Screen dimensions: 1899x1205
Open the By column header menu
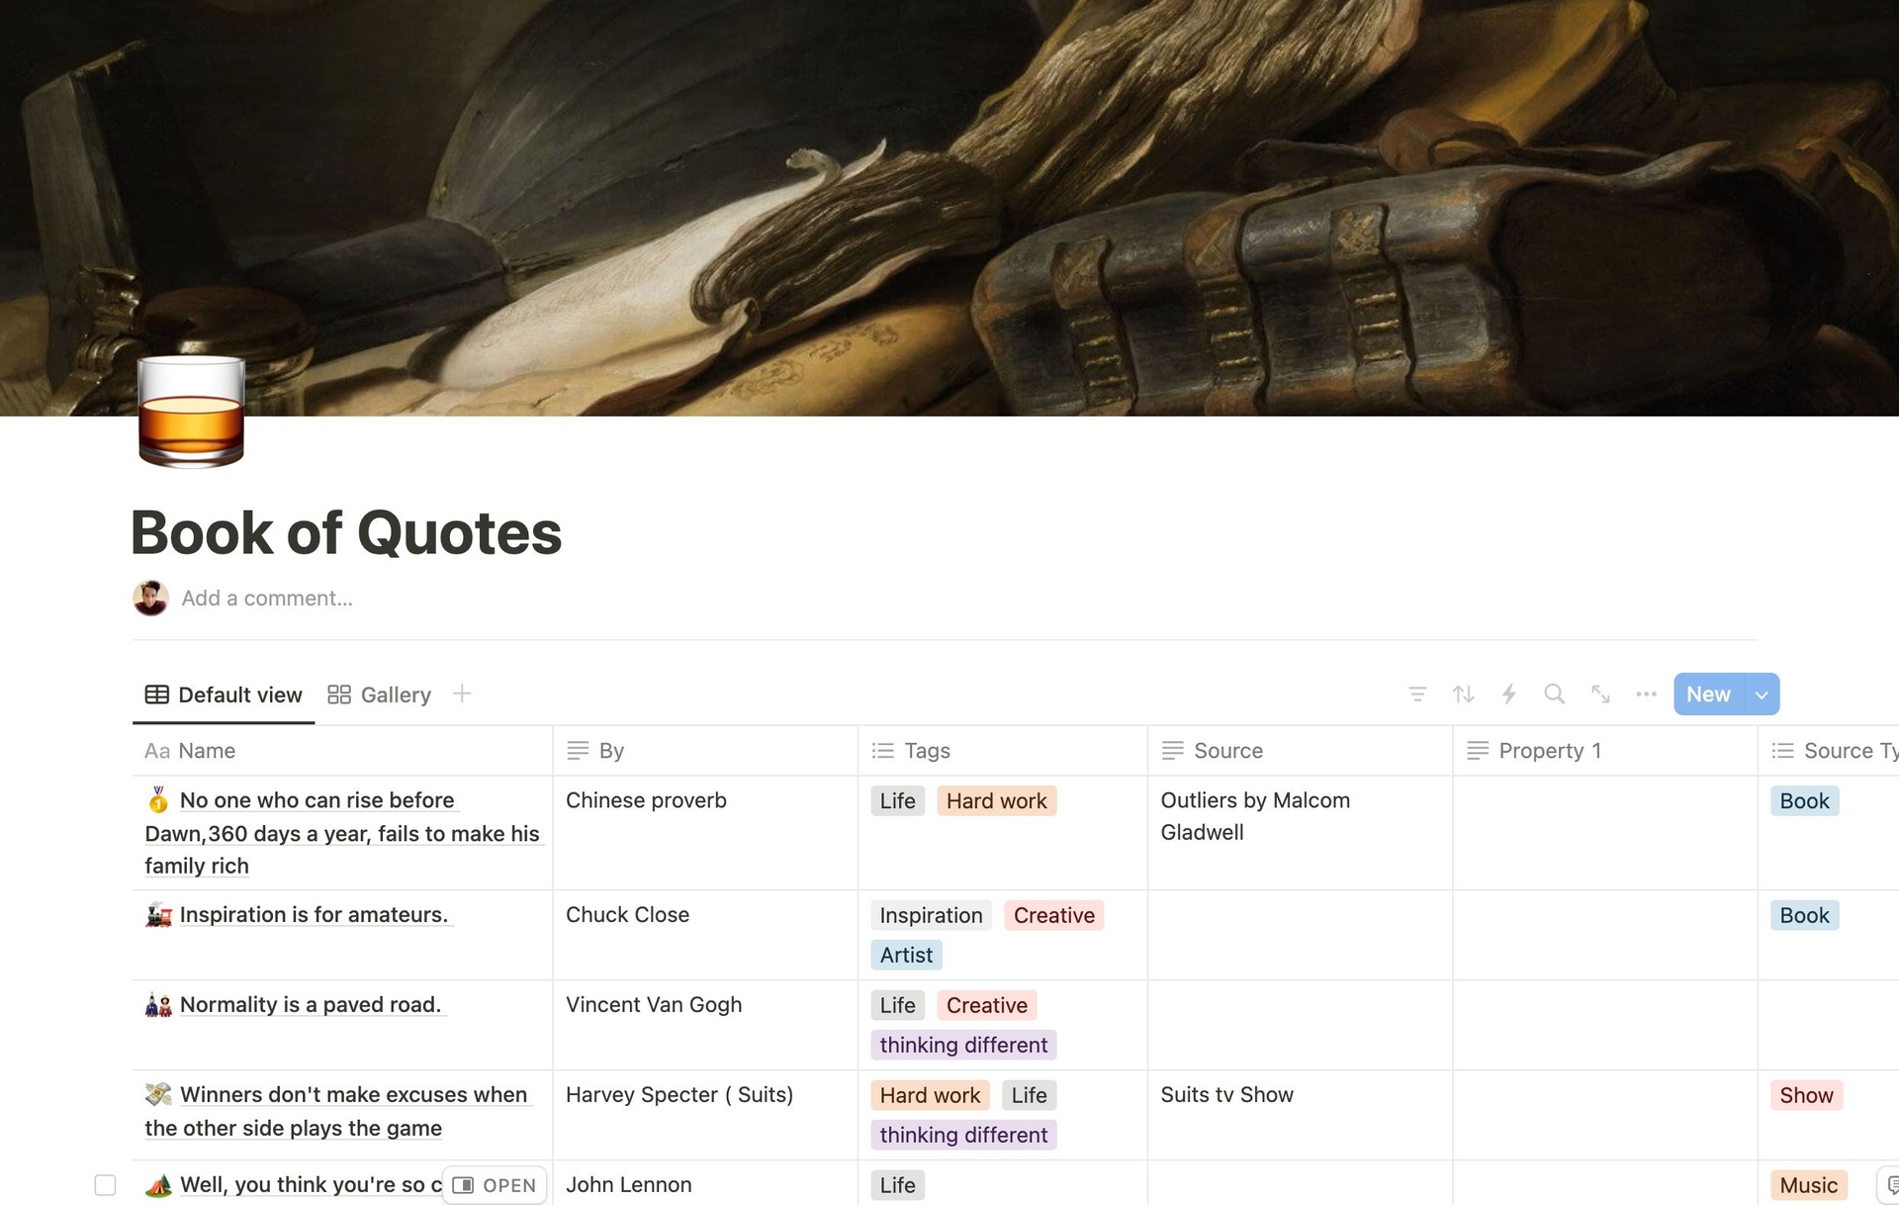(x=705, y=751)
